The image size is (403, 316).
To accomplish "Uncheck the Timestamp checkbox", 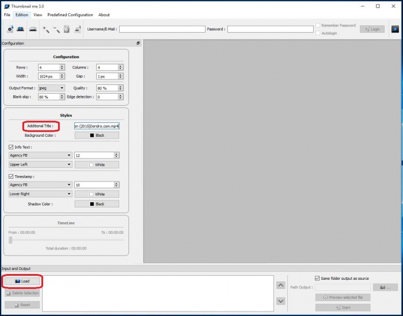I will tap(12, 177).
